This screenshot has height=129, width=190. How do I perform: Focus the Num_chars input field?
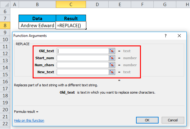pos(83,65)
